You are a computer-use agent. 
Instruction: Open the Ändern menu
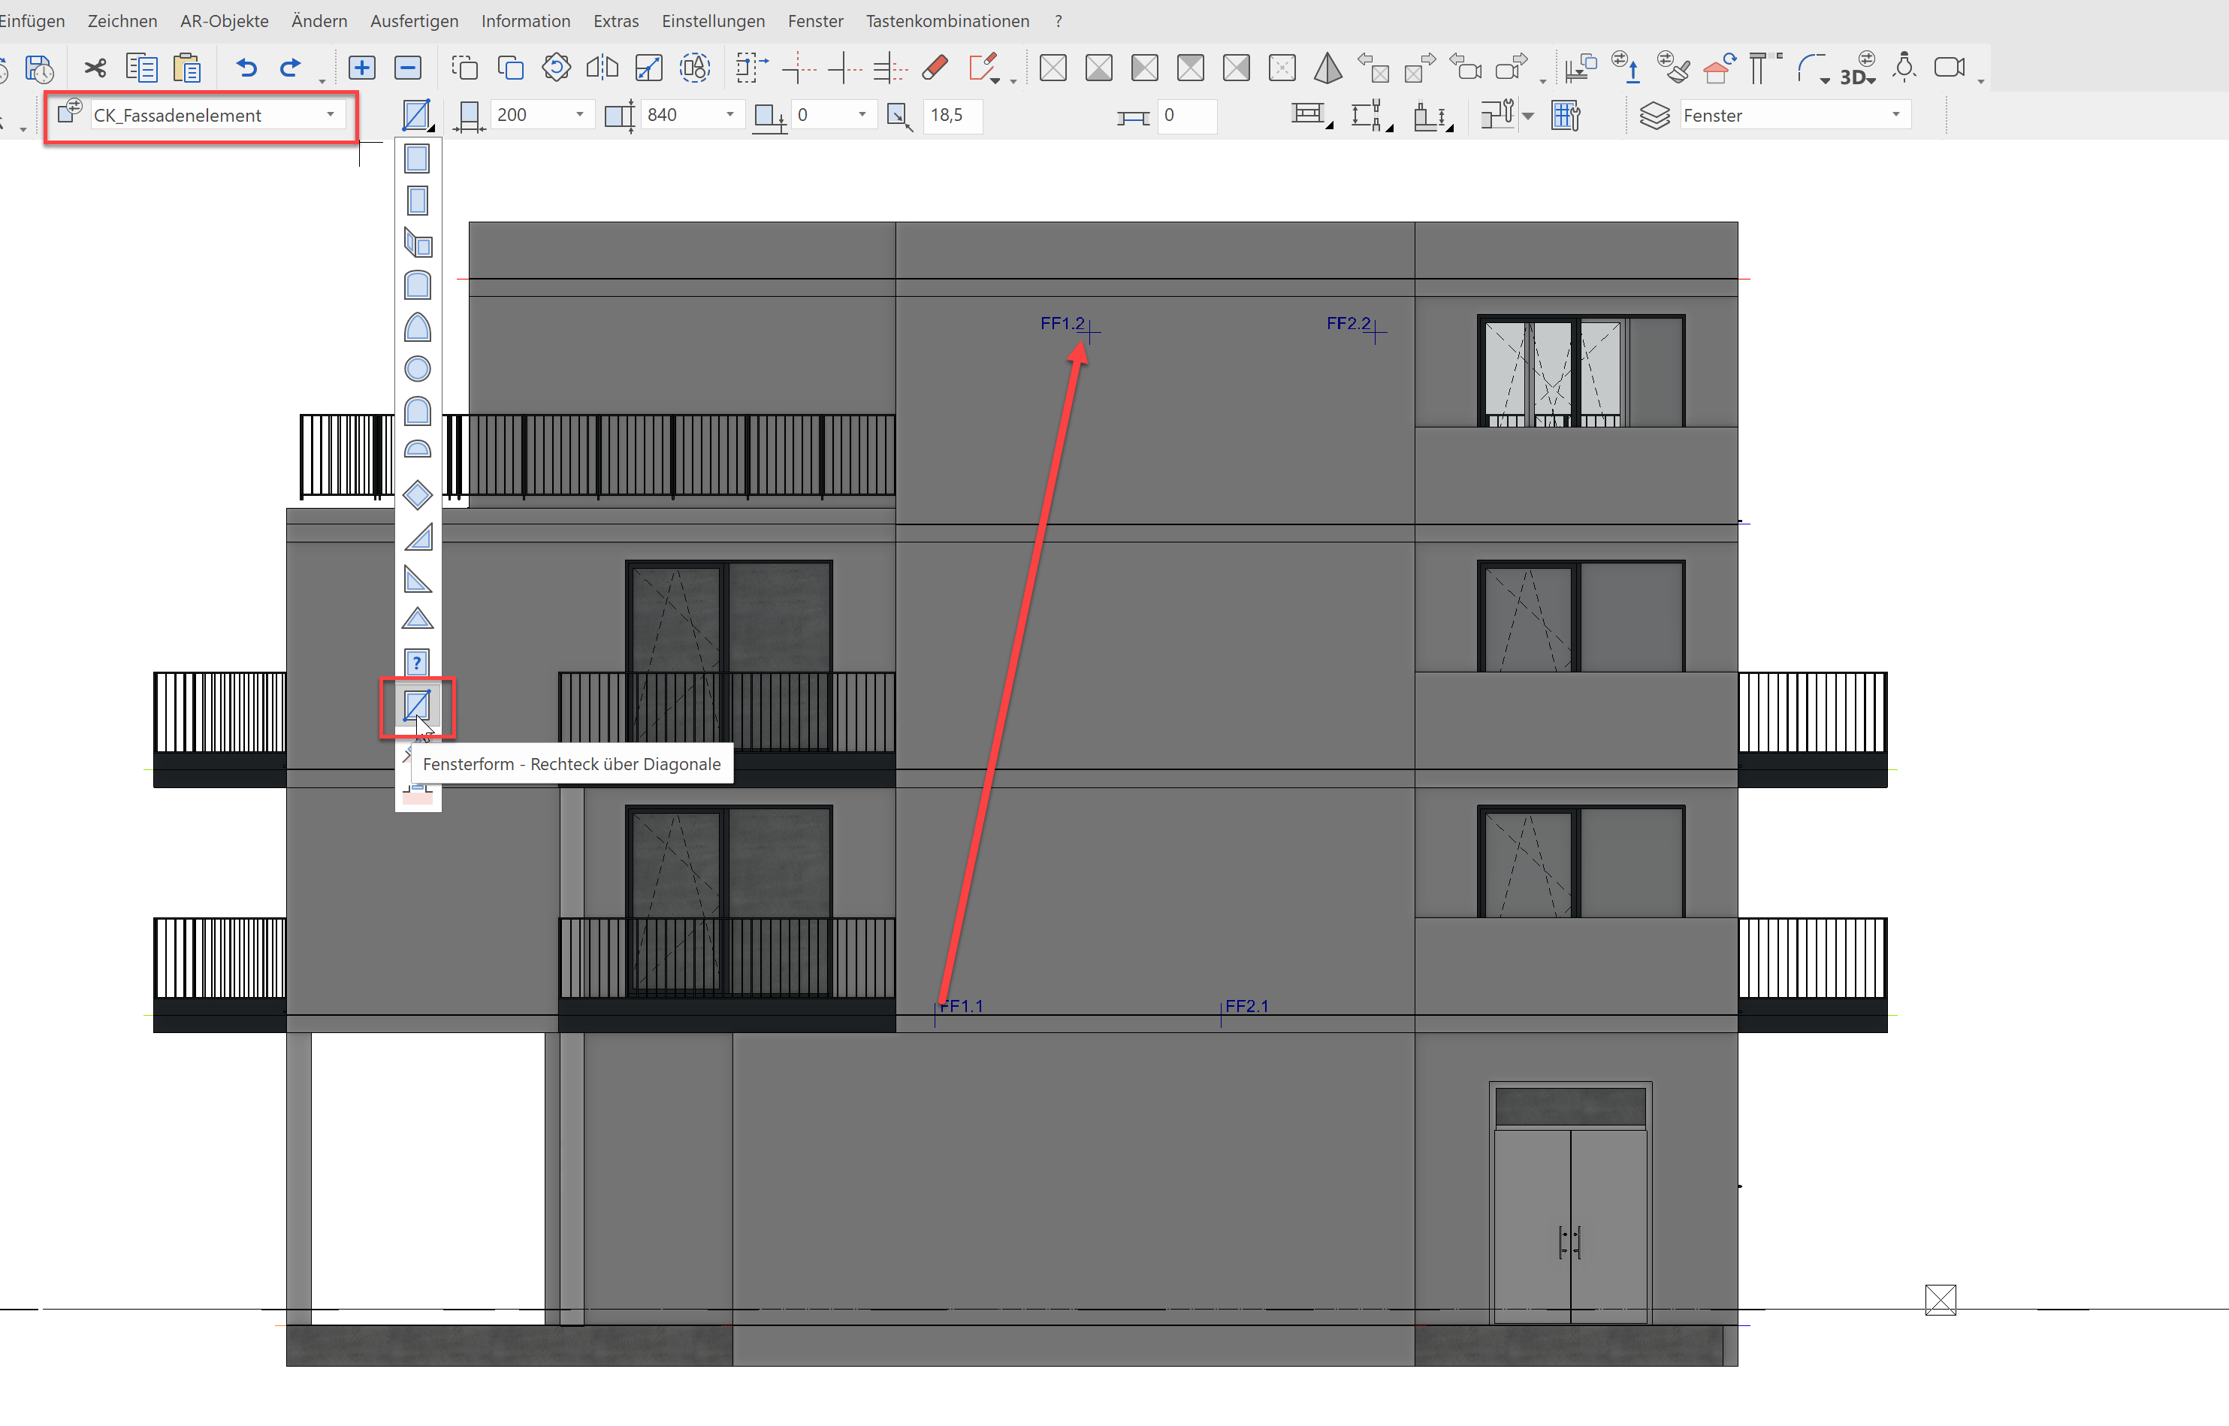click(x=319, y=20)
